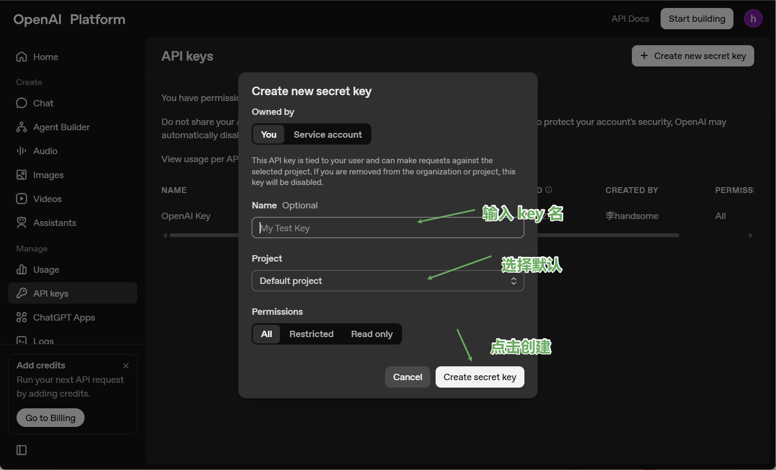Click Create secret key button
Image resolution: width=776 pixels, height=470 pixels.
pos(480,377)
